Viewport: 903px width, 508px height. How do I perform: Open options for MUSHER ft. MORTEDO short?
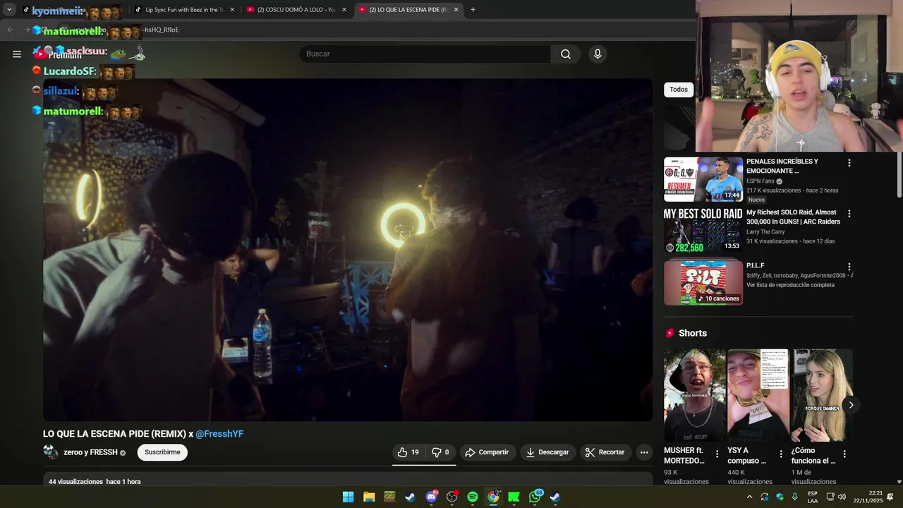pyautogui.click(x=717, y=454)
